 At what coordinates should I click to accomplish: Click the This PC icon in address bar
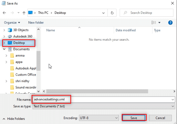click(30, 13)
